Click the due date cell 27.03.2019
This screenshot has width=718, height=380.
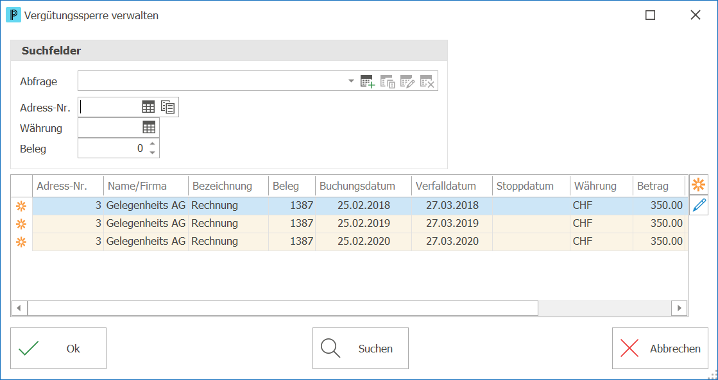pos(452,224)
